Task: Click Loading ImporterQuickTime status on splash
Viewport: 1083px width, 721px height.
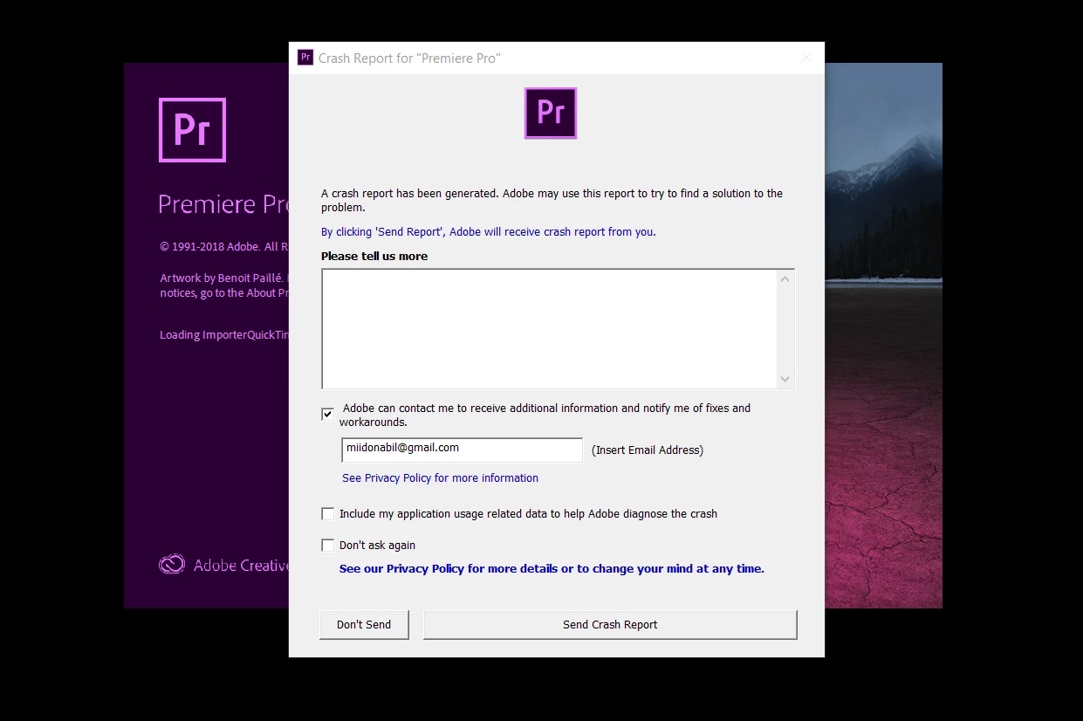Action: (224, 335)
